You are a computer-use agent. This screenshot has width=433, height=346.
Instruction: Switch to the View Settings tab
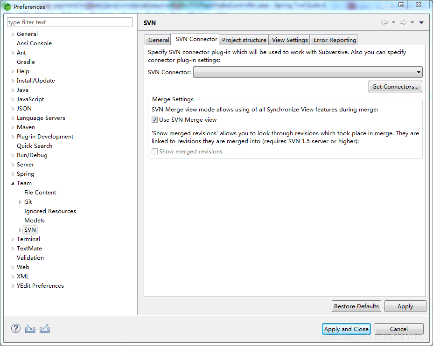click(290, 40)
